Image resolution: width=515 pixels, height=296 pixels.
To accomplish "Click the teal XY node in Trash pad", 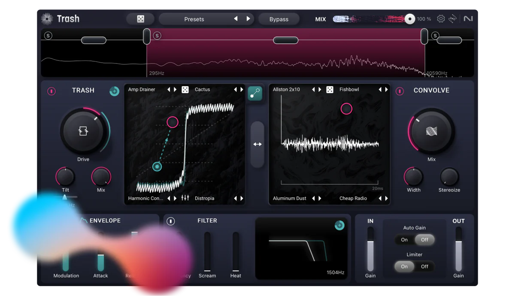I will click(x=157, y=166).
